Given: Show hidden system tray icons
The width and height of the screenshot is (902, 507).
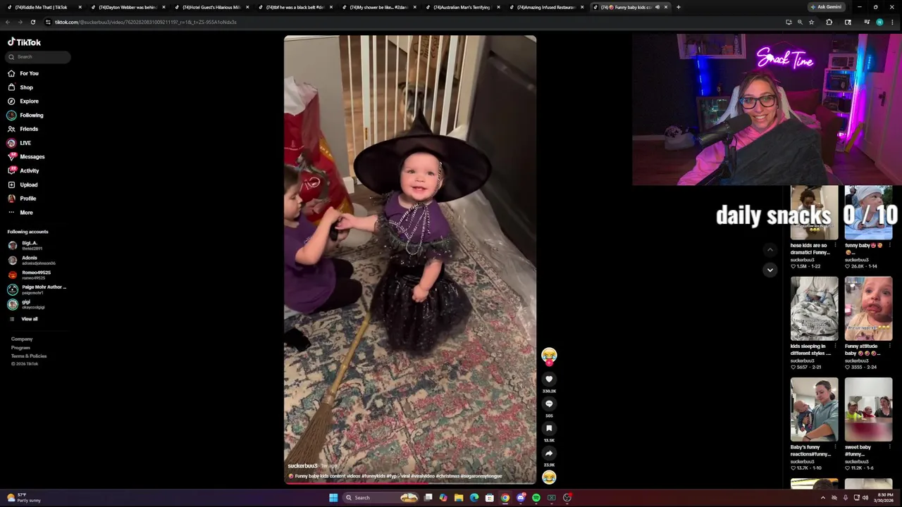Looking at the screenshot, I should click(x=823, y=498).
